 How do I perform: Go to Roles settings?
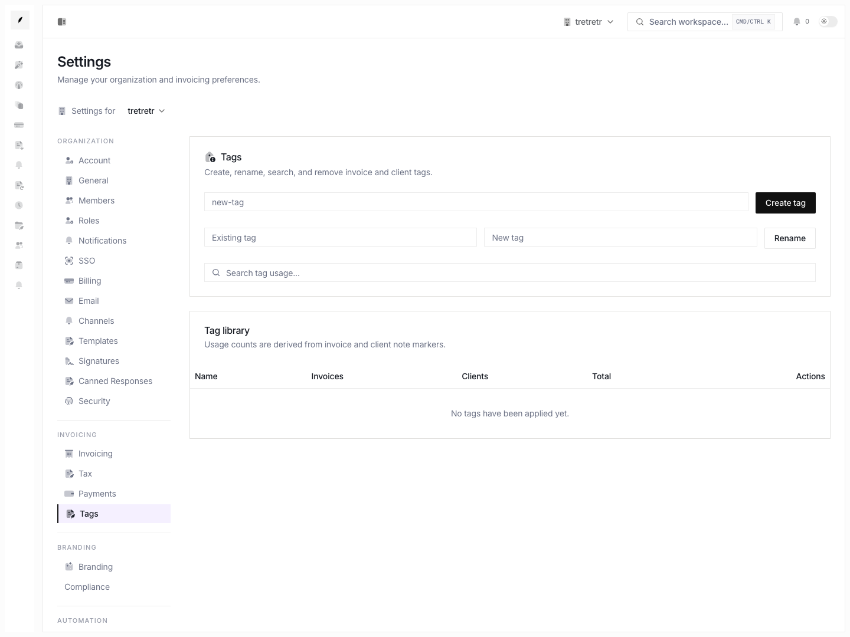[x=114, y=221]
